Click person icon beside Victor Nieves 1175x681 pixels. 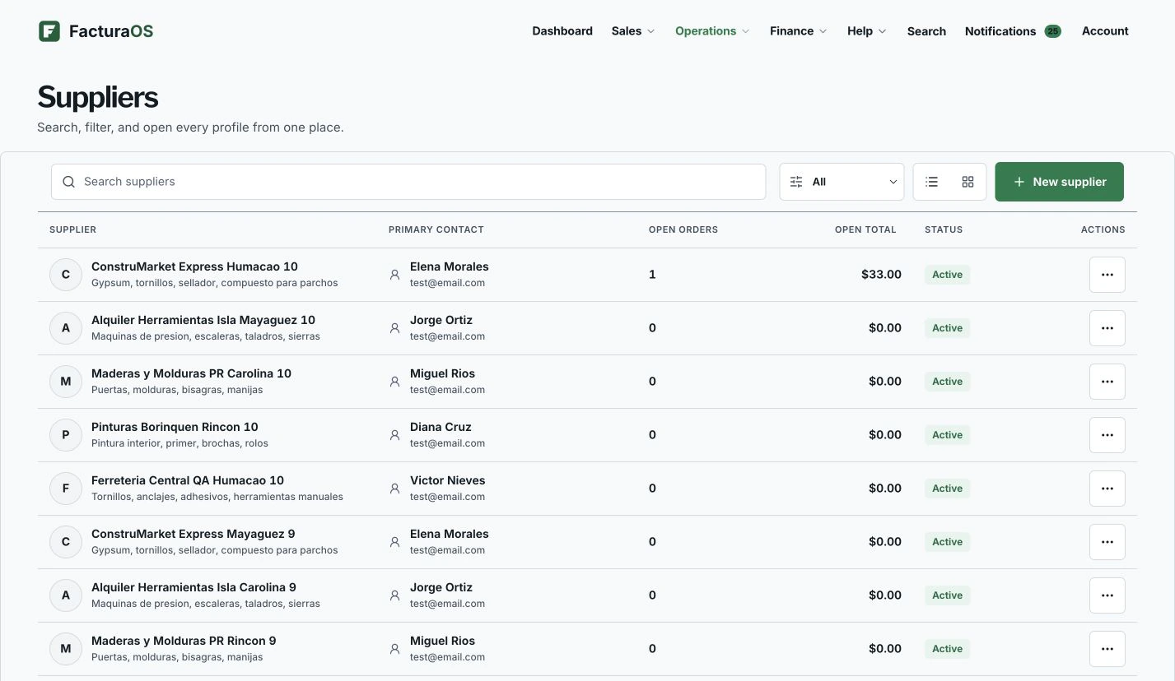[394, 489]
